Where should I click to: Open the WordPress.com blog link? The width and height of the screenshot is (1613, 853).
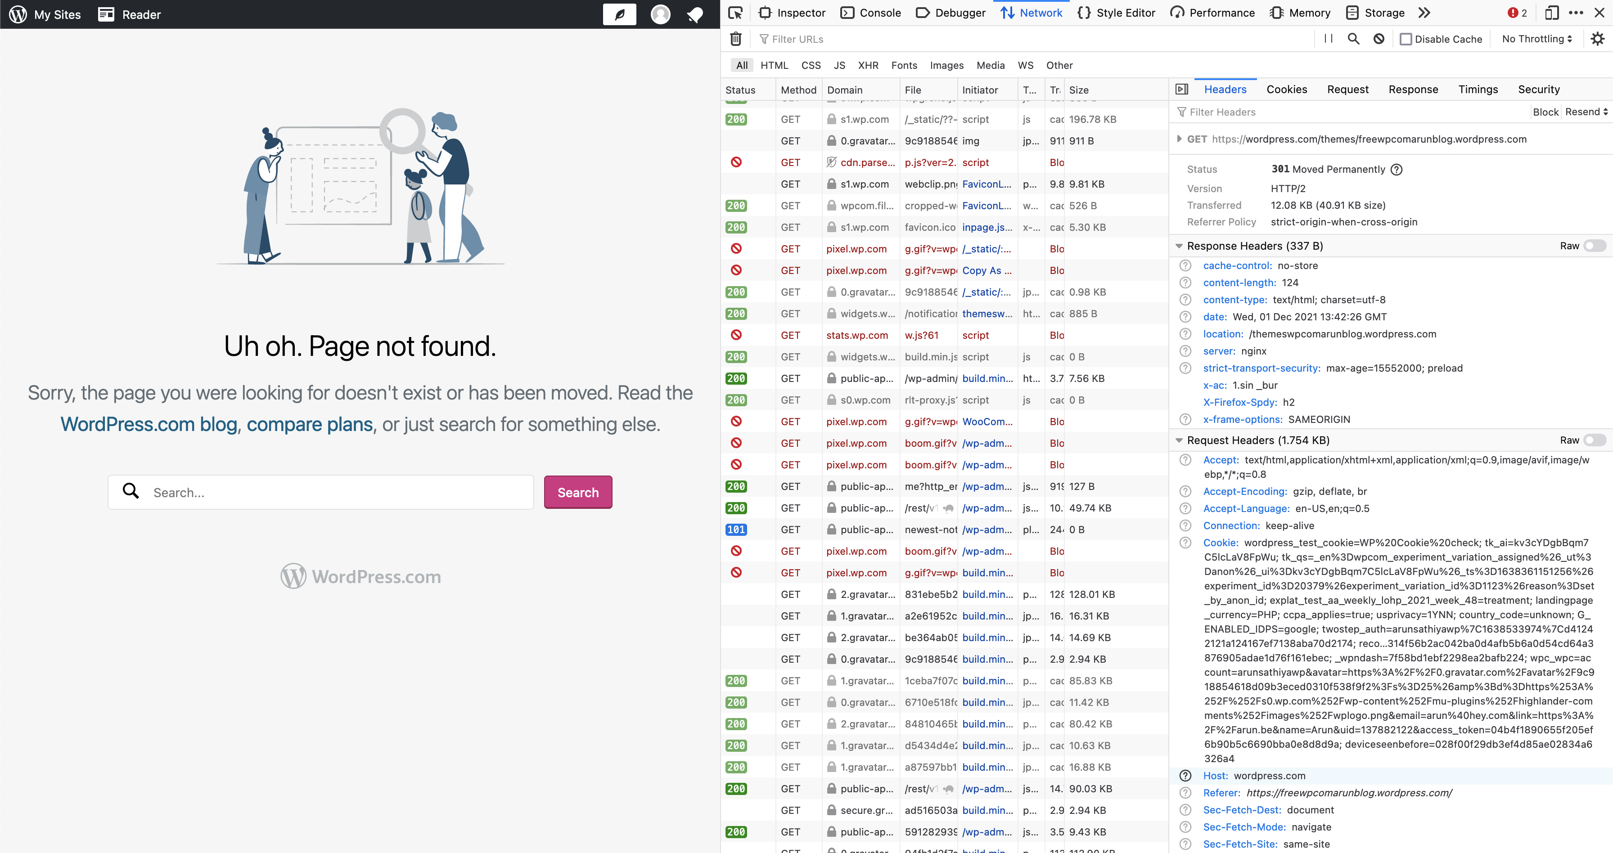(149, 424)
